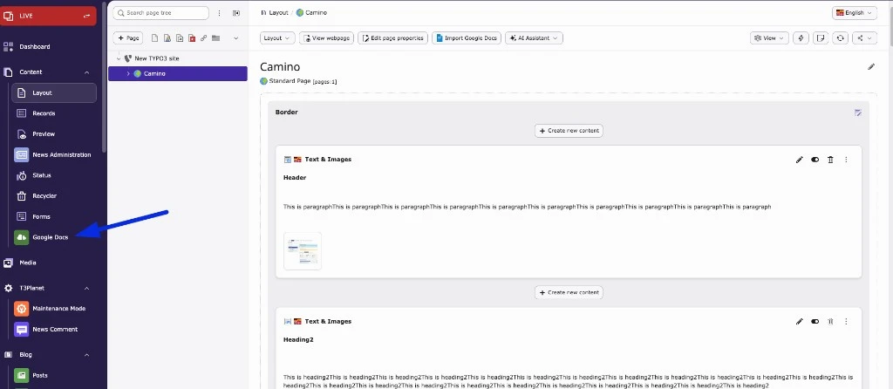893x389 pixels.
Task: Click Edit page properties button
Action: (x=393, y=38)
